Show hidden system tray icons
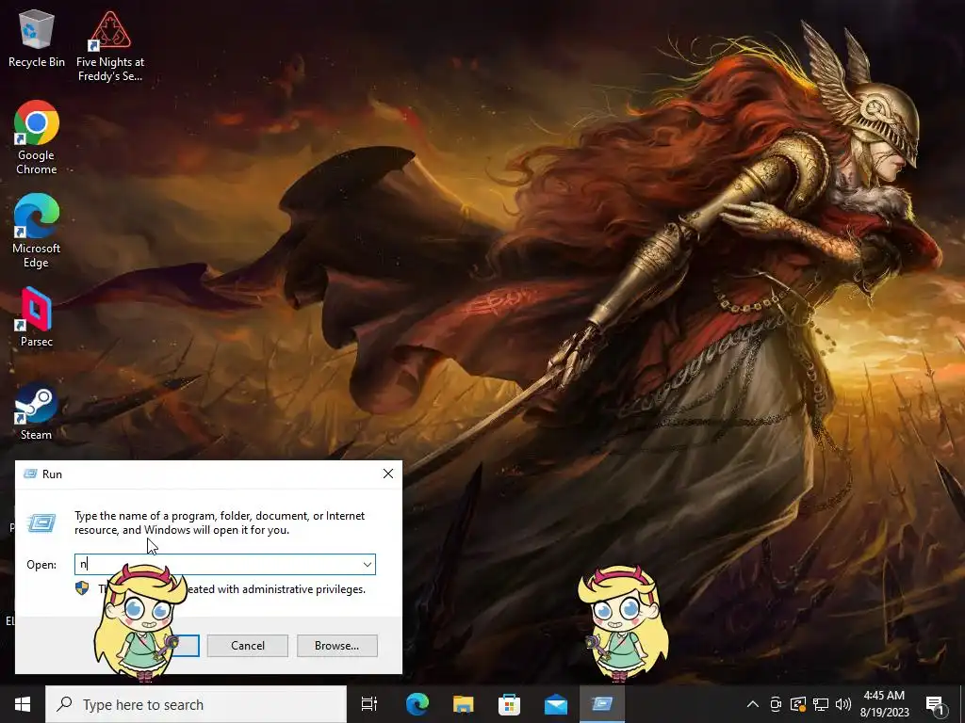This screenshot has height=723, width=965. coord(753,704)
